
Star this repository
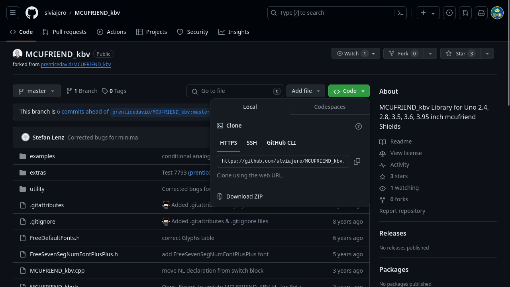click(460, 53)
